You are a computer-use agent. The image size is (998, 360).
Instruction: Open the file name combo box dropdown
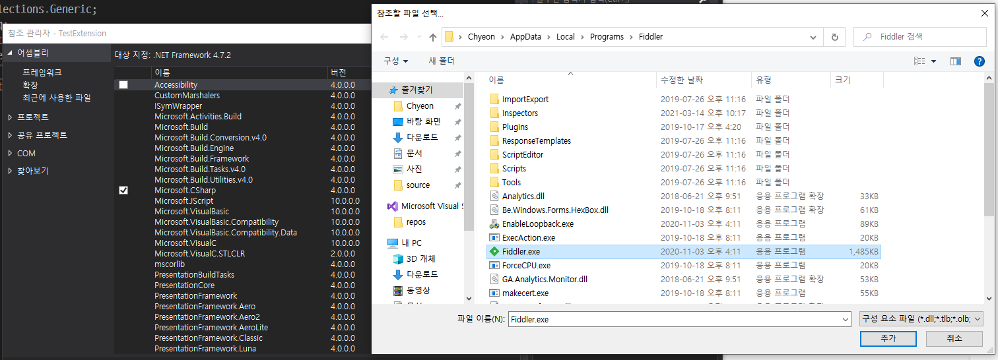846,319
